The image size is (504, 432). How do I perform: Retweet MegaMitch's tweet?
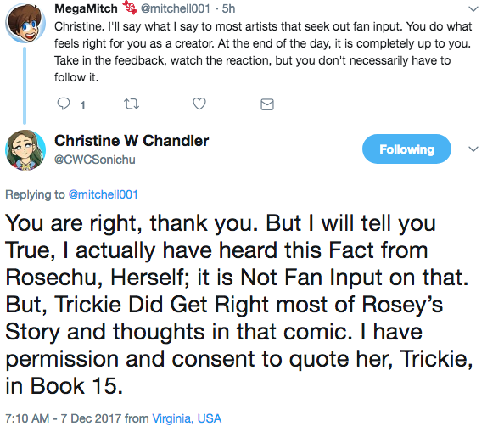point(132,104)
